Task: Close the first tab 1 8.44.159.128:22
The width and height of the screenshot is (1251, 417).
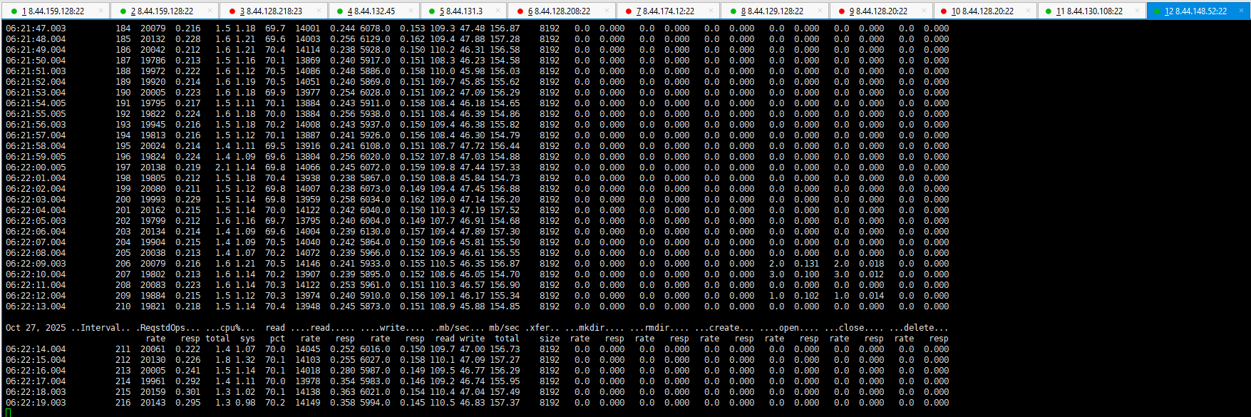Action: (101, 11)
